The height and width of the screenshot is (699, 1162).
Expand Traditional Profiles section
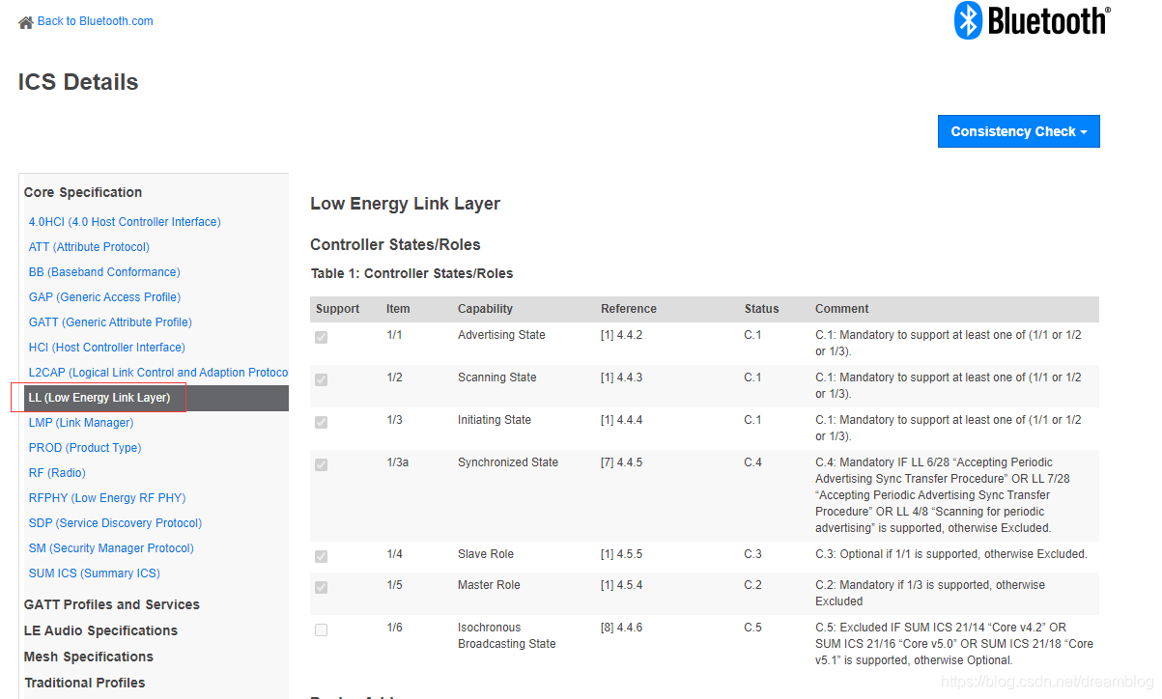point(85,683)
